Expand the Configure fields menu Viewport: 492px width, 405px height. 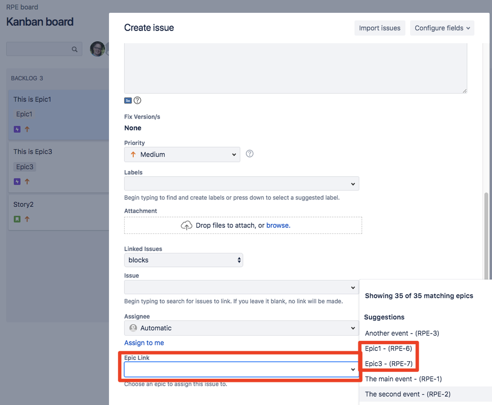point(442,28)
